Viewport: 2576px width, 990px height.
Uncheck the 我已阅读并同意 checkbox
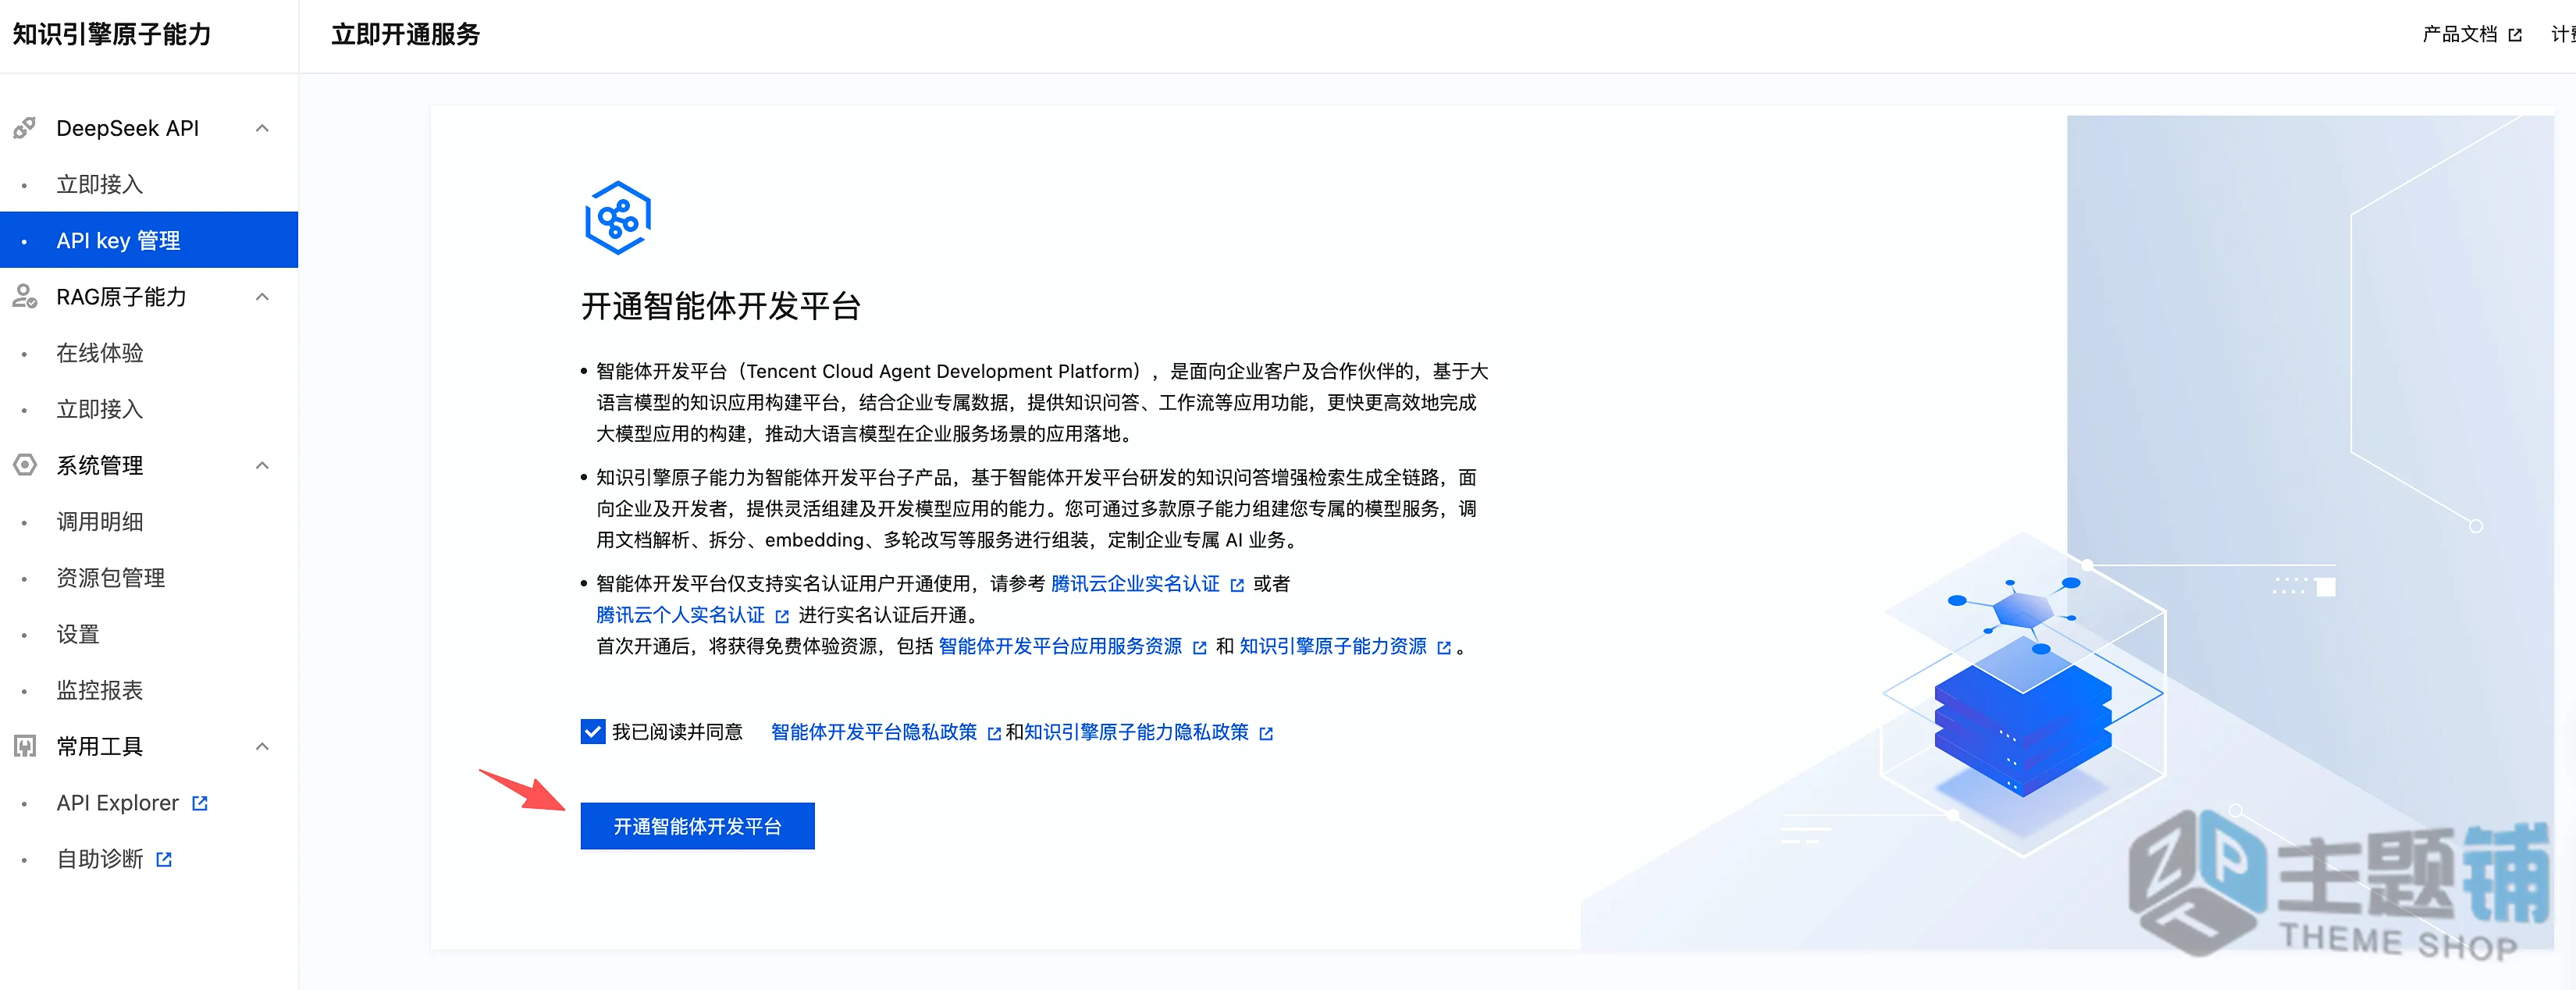tap(593, 732)
